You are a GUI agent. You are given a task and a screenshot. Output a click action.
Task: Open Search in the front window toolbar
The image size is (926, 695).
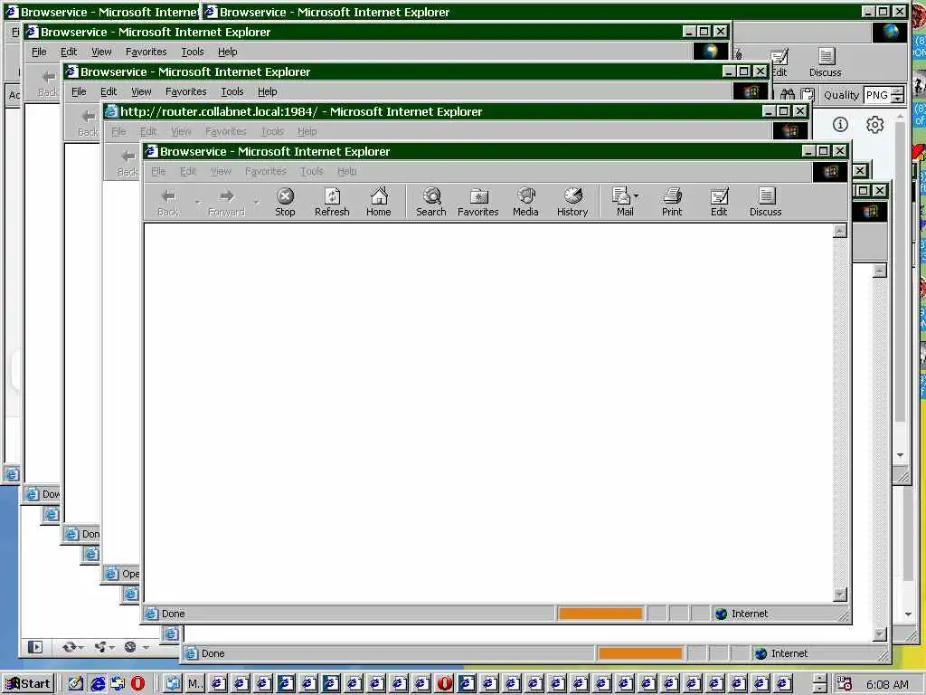(x=431, y=202)
